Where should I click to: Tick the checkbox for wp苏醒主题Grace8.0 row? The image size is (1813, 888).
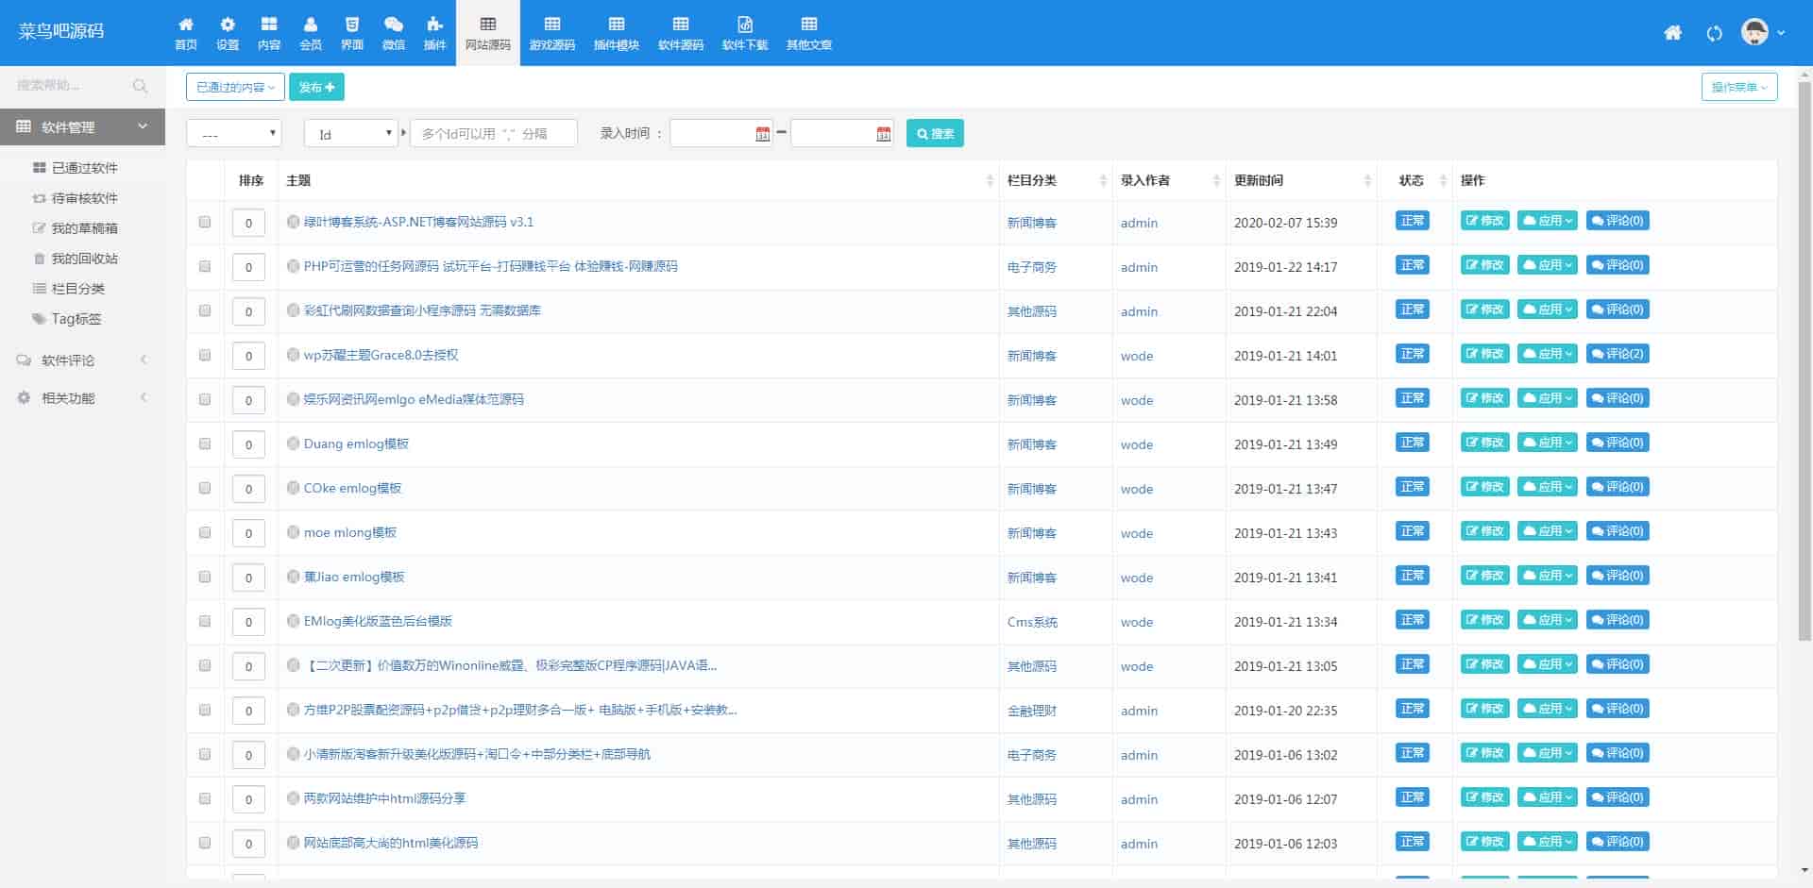[x=205, y=356]
